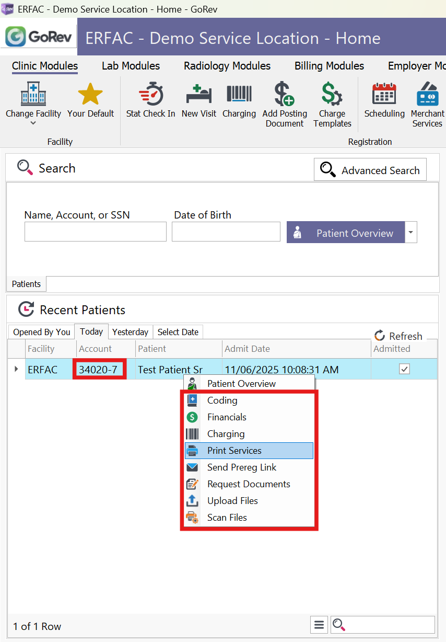Open the Patient Overview button dropdown arrow
Viewport: 446px width, 642px height.
click(x=412, y=233)
